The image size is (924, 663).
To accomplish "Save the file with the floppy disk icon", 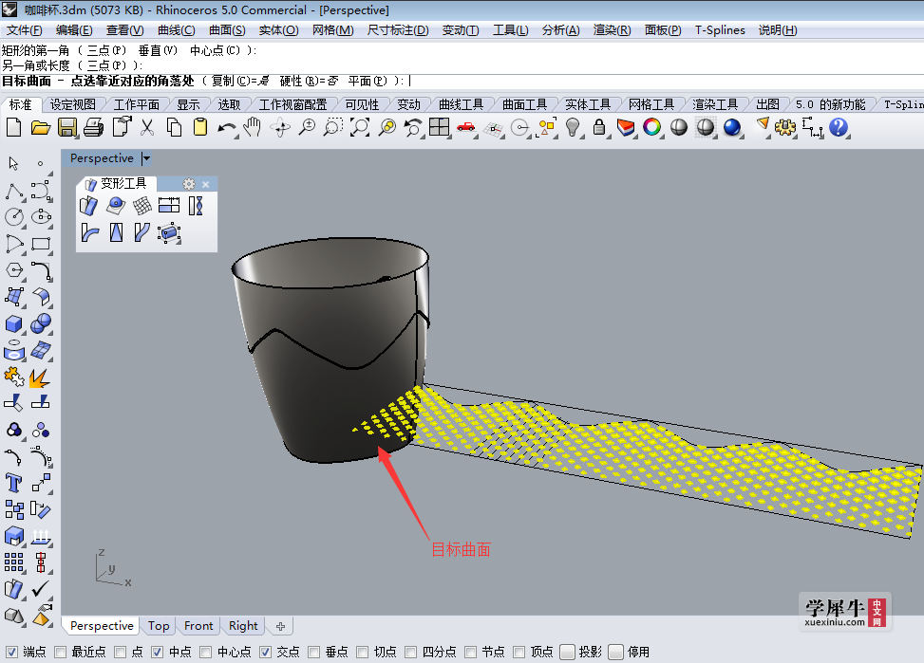I will 67,127.
